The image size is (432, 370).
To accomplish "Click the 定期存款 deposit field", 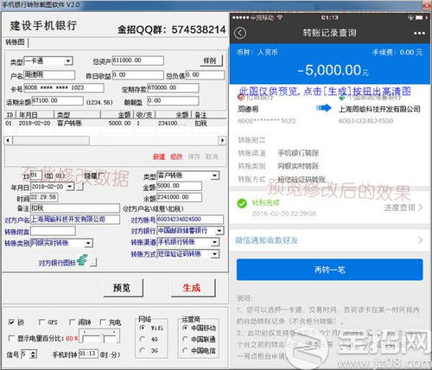I will point(173,88).
